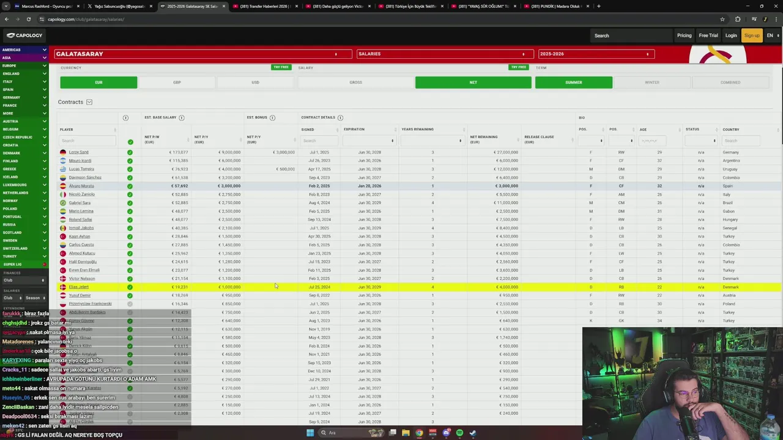Click the Spanish flag beside Alvaro Morata
This screenshot has height=440, width=783.
click(63, 186)
